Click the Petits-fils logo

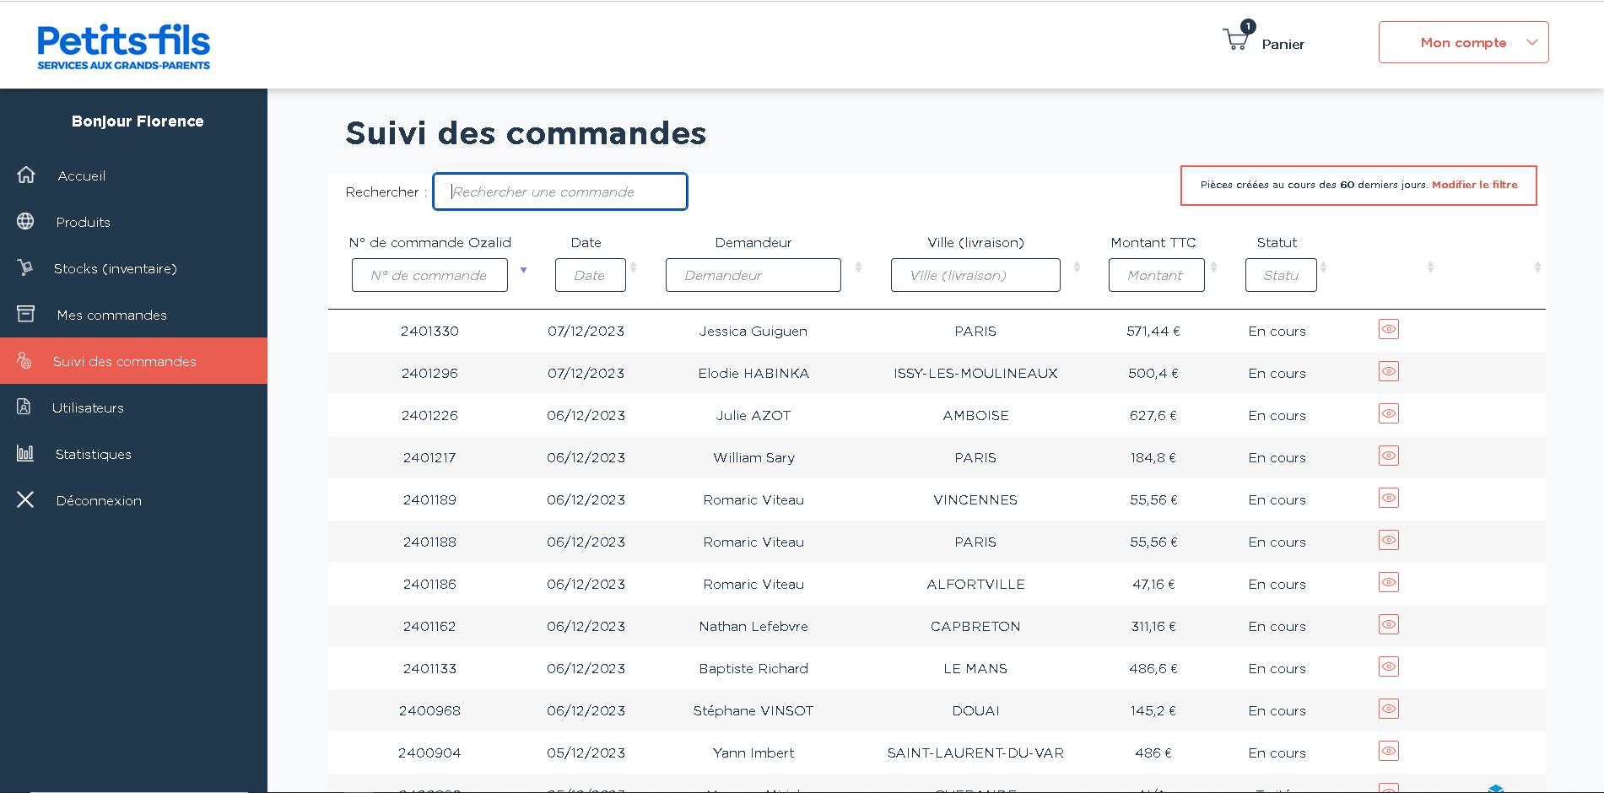pyautogui.click(x=122, y=45)
